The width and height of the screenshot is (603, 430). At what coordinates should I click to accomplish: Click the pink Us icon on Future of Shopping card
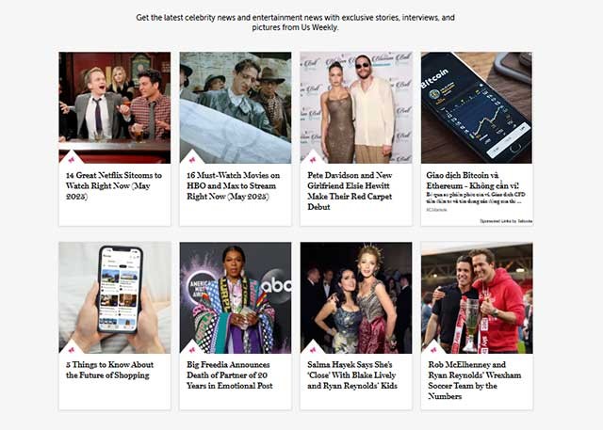coord(72,350)
